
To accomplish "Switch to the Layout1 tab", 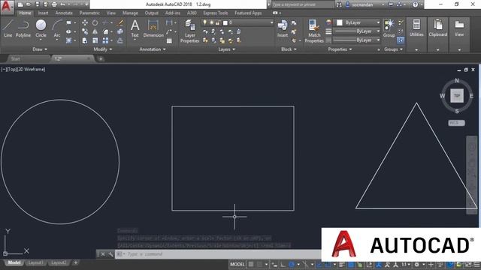I will (35, 262).
